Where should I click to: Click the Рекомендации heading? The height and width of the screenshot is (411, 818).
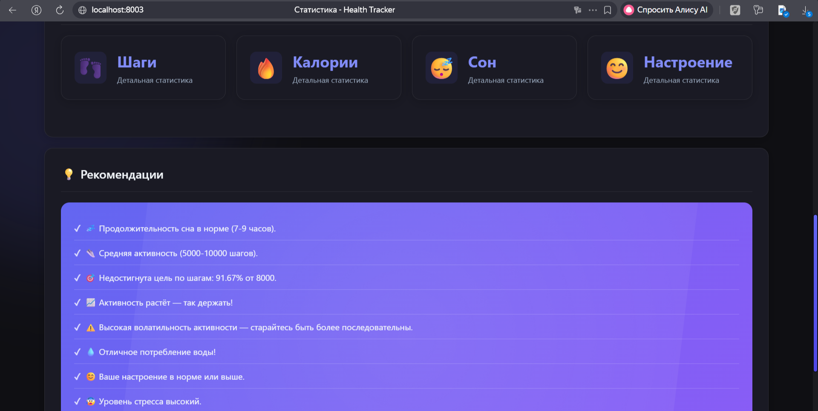pos(122,175)
